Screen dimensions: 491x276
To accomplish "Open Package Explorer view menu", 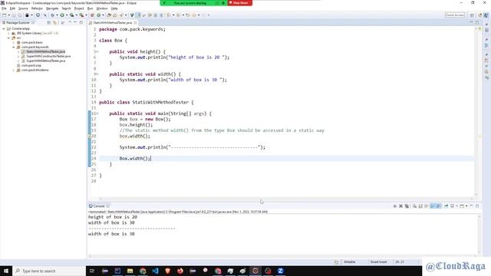I will point(64,22).
